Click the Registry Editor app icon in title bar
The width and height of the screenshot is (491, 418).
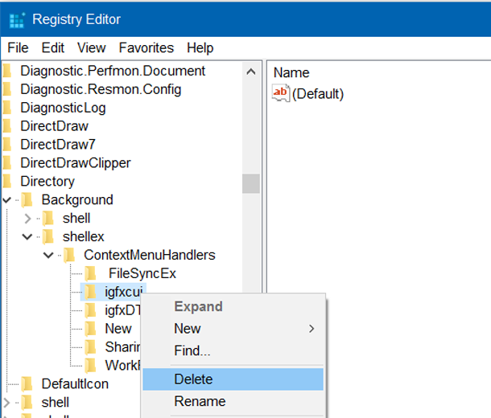[17, 20]
